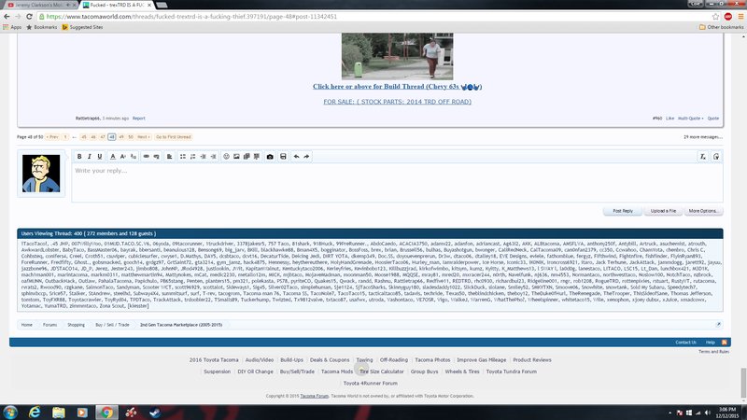The height and width of the screenshot is (420, 747).
Task: Open Internet Explorer from the taskbar
Action: tap(35, 412)
